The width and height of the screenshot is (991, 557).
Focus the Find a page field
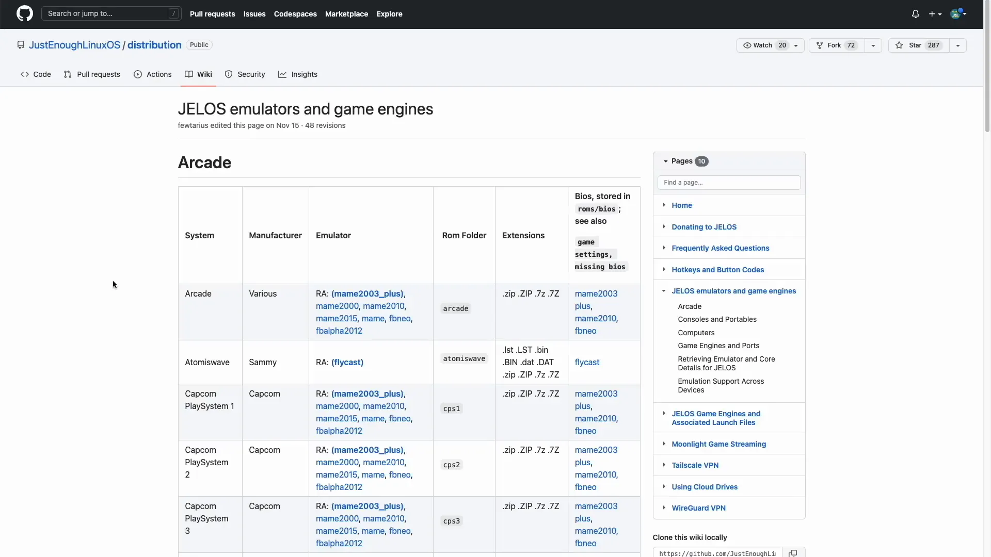[x=729, y=183]
